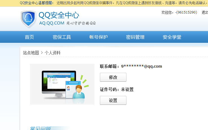Open the 安全学堂 tab
This screenshot has height=130, width=208.
[x=172, y=37]
